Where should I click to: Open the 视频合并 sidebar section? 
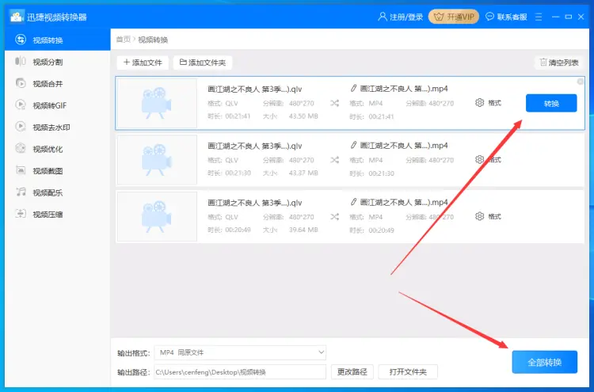57,83
